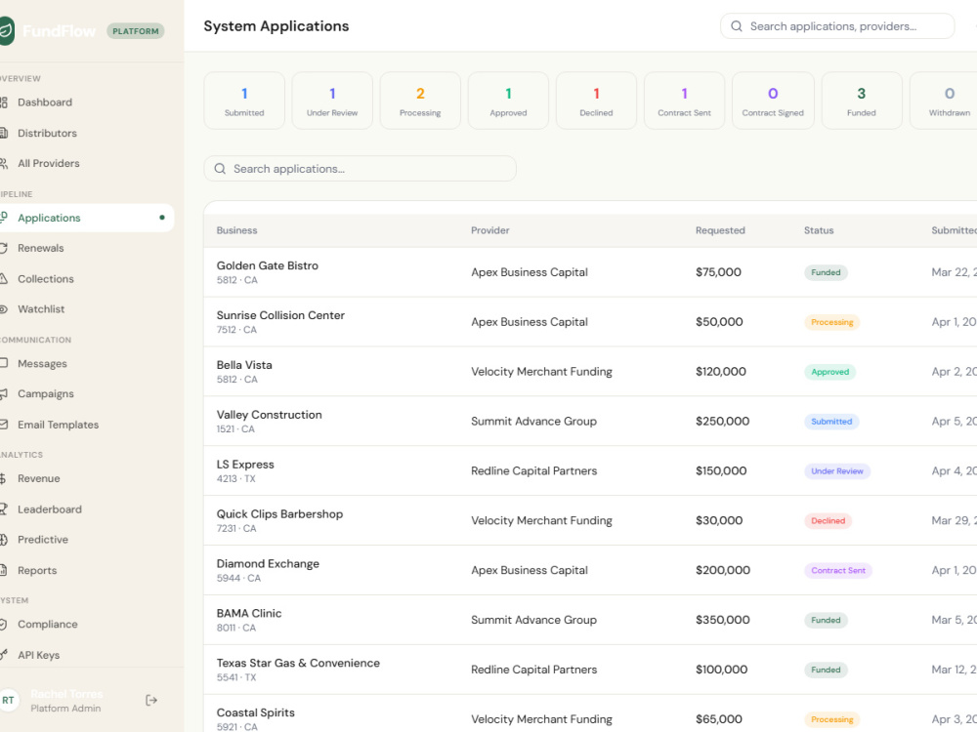Click the logout icon beside Rachel Torres
The height and width of the screenshot is (732, 977).
(150, 700)
